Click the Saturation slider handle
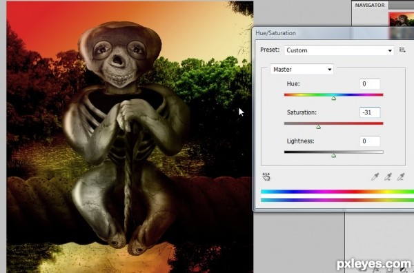Viewport: 414px width, 273px height. point(318,127)
